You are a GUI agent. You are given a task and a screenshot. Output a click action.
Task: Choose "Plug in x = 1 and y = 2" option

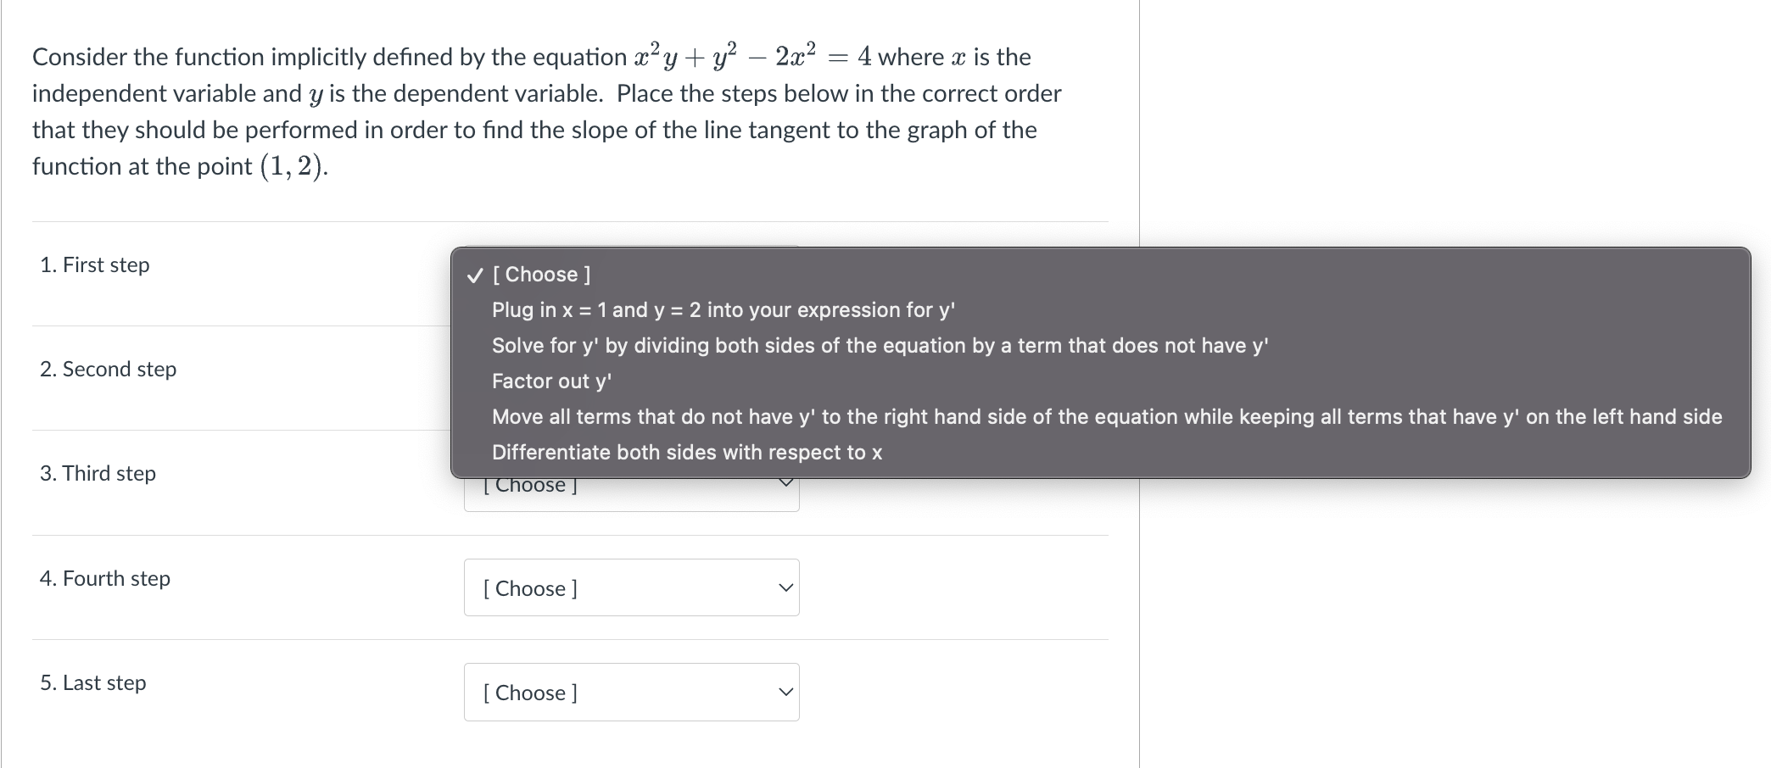[x=723, y=309]
